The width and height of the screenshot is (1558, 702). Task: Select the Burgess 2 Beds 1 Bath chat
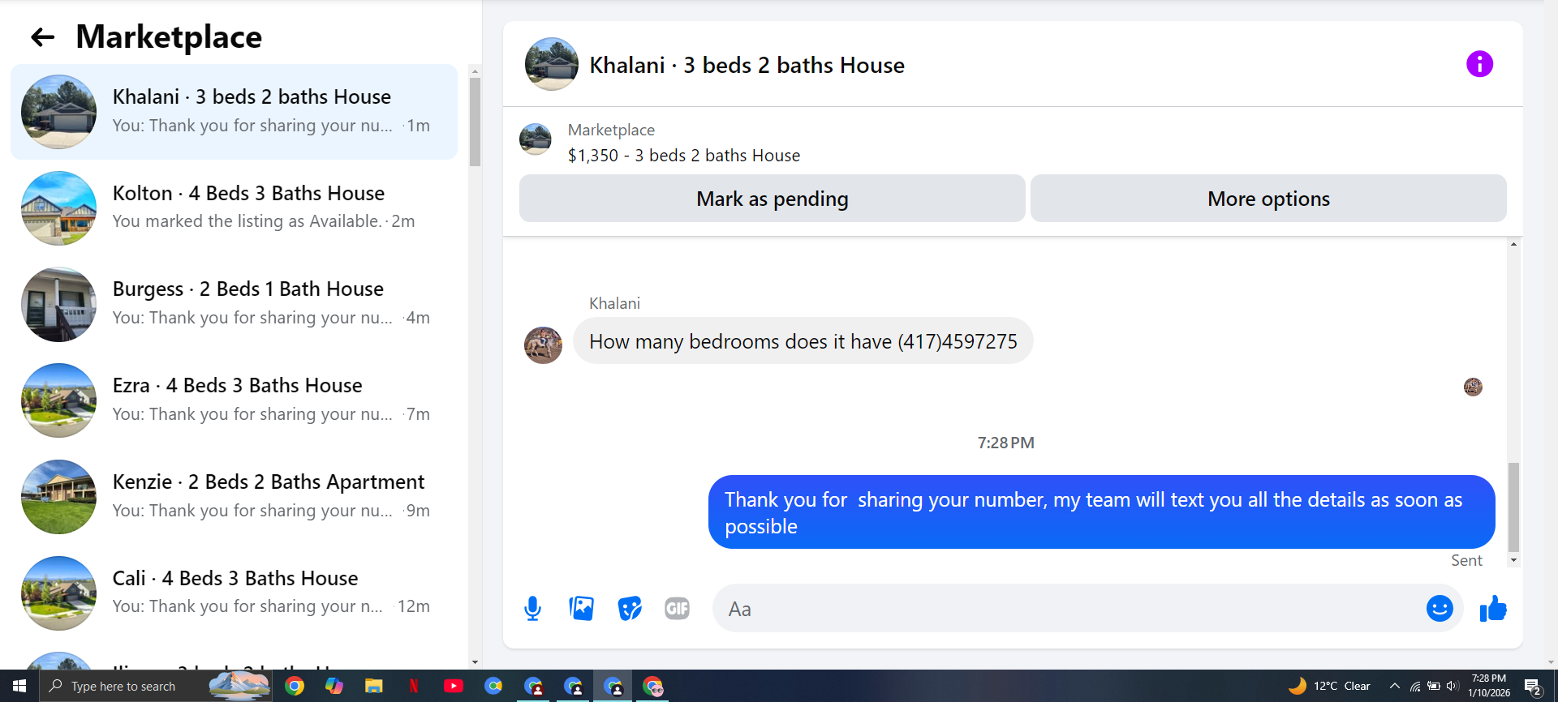235,304
